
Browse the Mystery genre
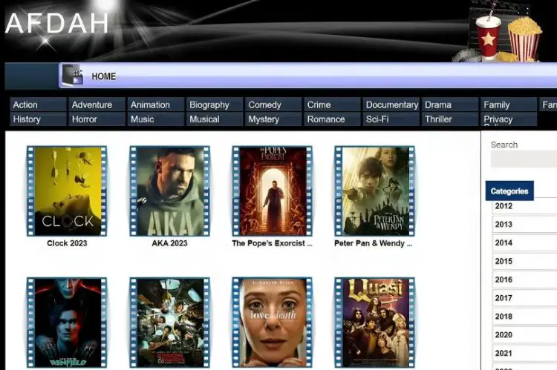coord(273,119)
